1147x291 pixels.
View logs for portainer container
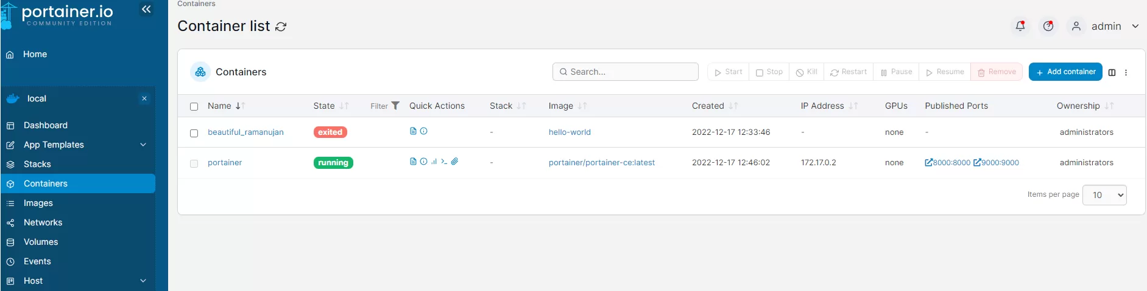click(x=413, y=162)
